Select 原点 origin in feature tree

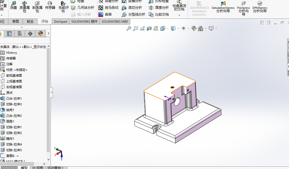click(x=9, y=93)
